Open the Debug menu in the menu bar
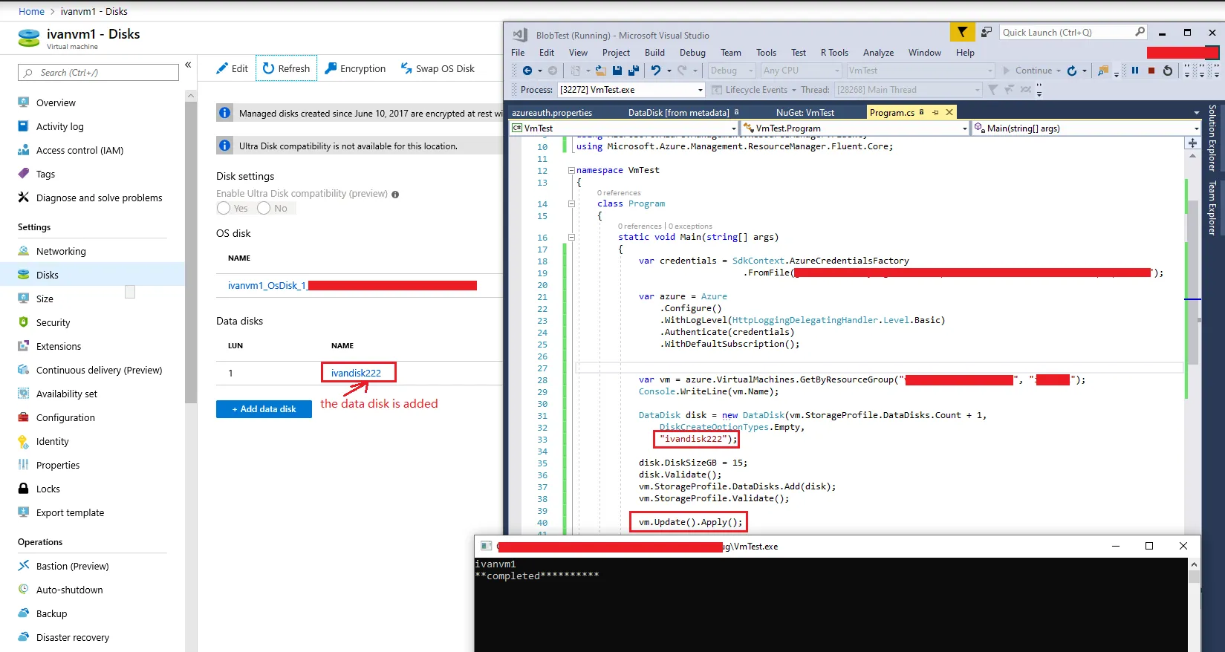The height and width of the screenshot is (652, 1225). click(692, 53)
